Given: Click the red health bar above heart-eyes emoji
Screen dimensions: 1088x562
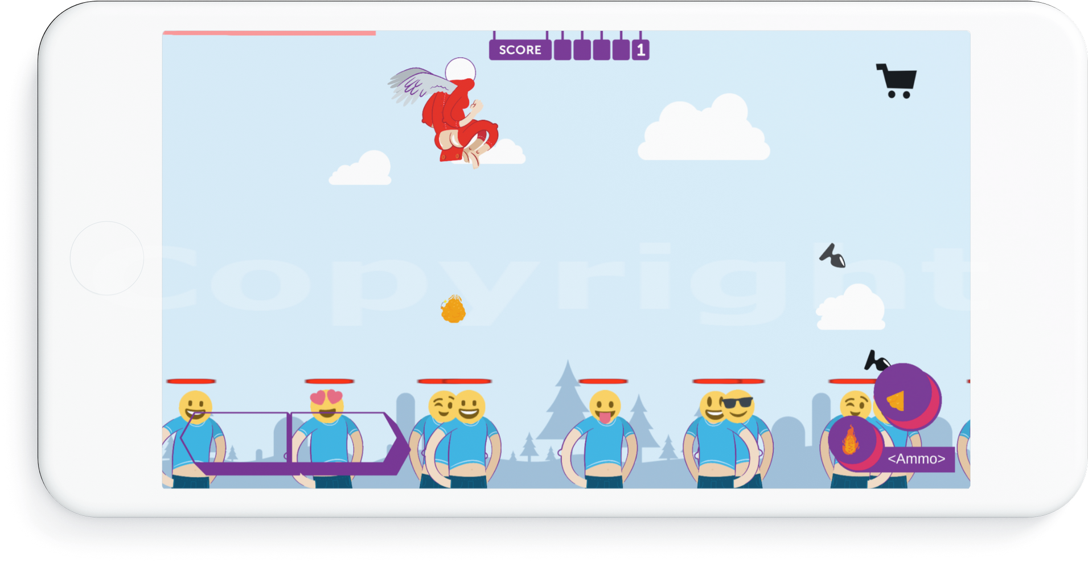Looking at the screenshot, I should pos(329,381).
